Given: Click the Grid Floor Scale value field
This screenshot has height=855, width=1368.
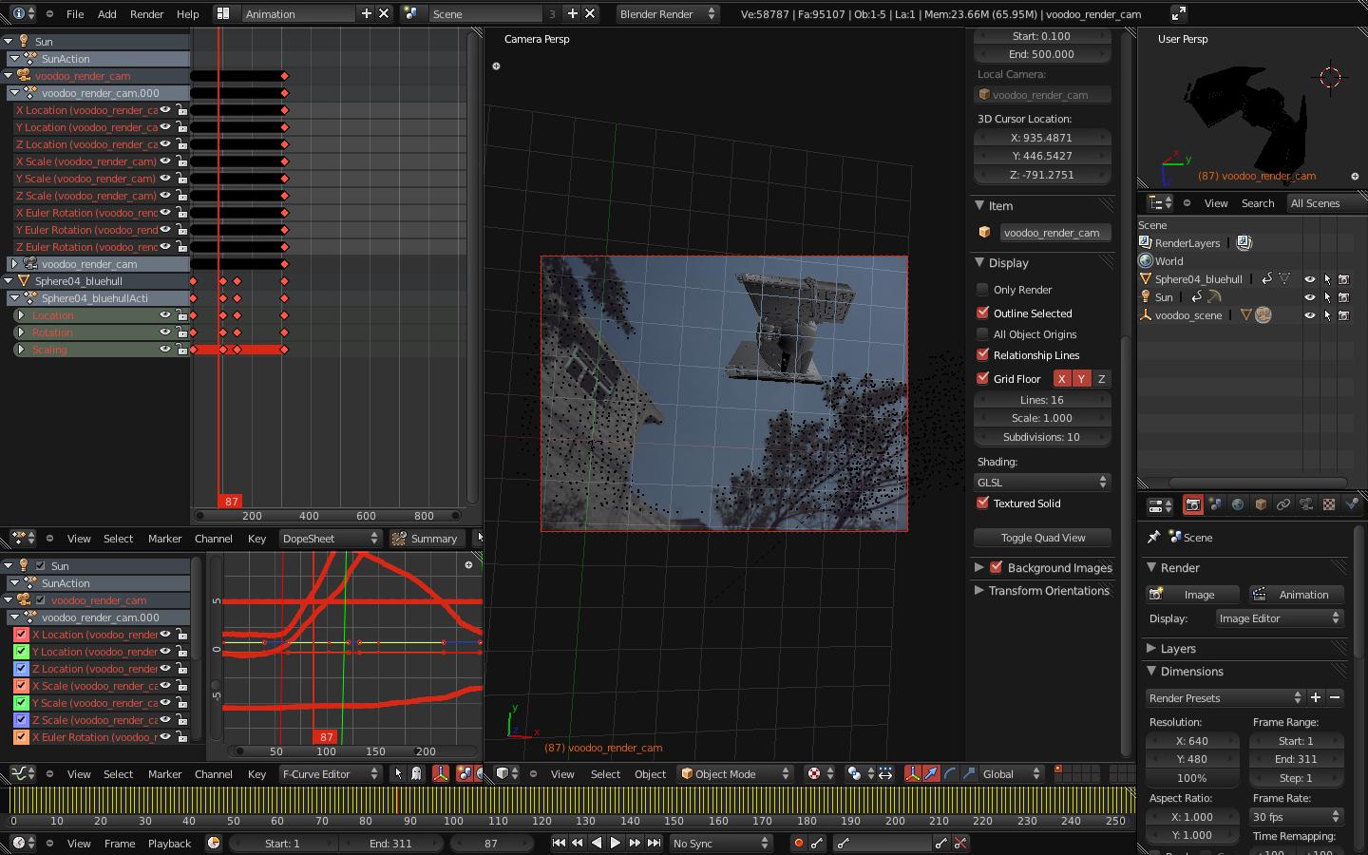Looking at the screenshot, I should pyautogui.click(x=1042, y=418).
